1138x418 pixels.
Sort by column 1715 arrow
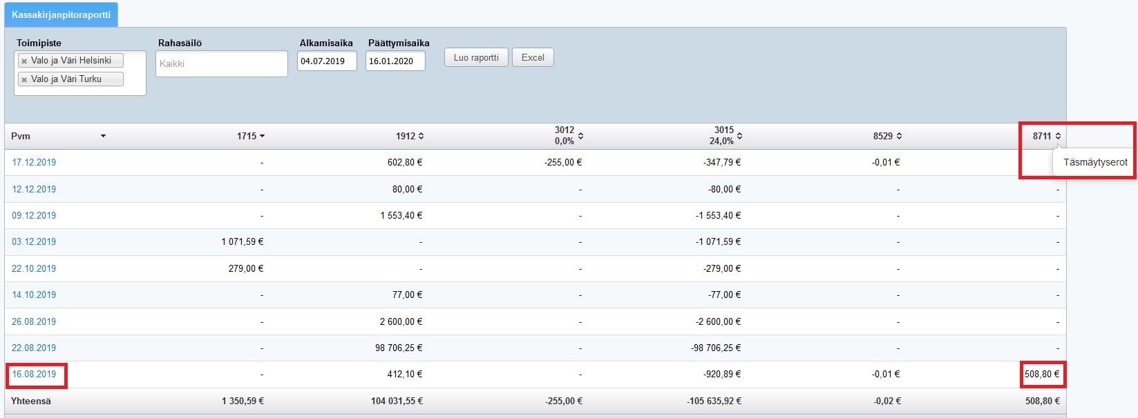point(262,137)
